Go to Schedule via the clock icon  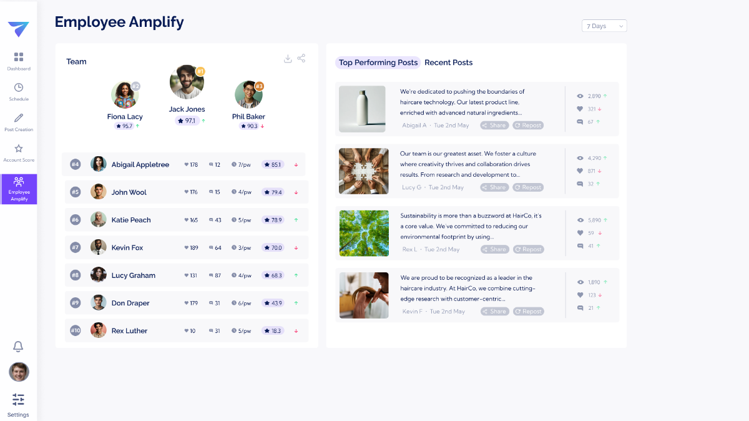tap(19, 87)
